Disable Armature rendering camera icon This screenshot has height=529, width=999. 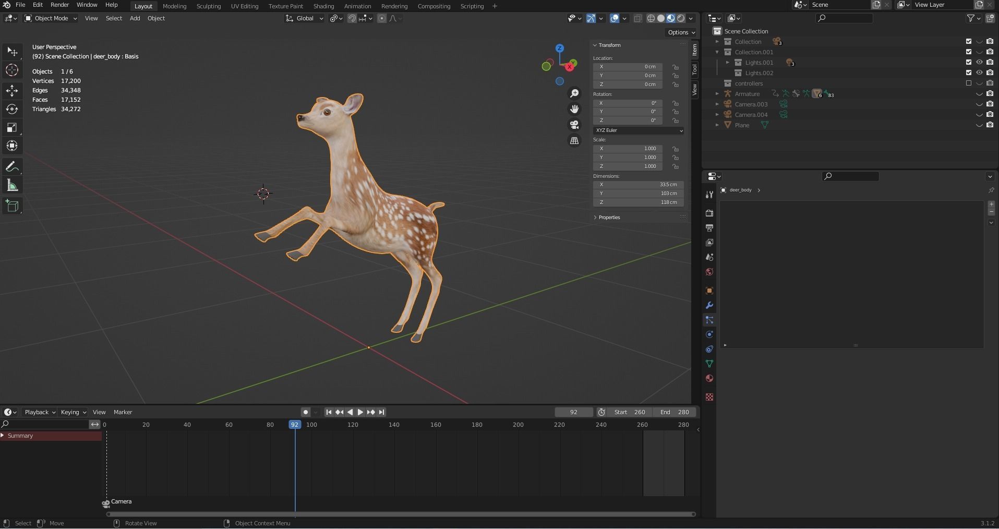coord(990,94)
